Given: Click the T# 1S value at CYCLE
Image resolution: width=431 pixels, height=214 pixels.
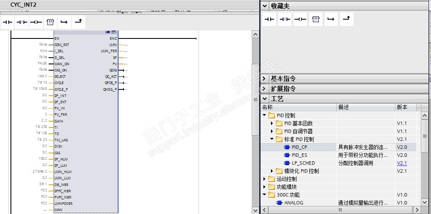Looking at the screenshot, I should coord(41,83).
